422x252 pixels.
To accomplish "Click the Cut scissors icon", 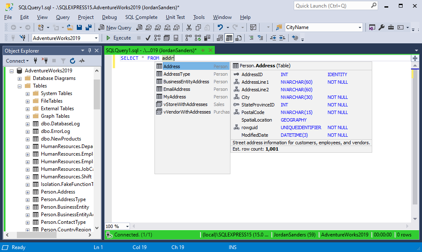I will [x=189, y=27].
